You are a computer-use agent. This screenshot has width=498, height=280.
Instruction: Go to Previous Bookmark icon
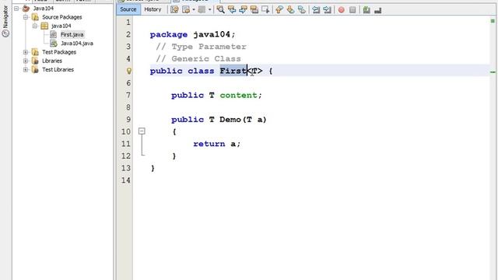pos(279,9)
